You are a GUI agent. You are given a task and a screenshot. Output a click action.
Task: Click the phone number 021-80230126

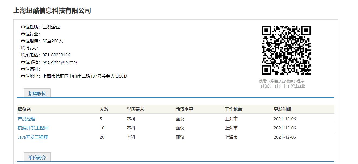(x=56, y=55)
